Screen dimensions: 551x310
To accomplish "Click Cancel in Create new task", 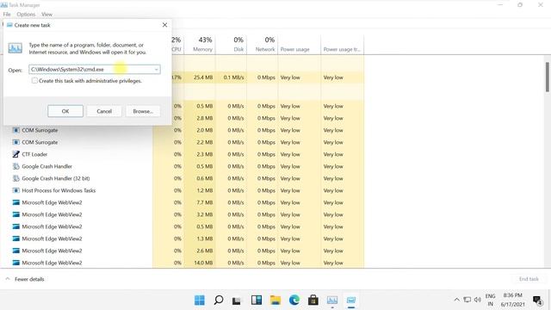I will point(104,111).
